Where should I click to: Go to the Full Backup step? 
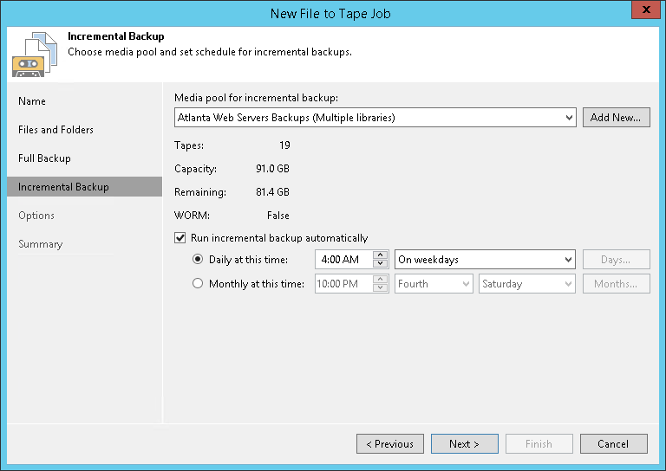pyautogui.click(x=44, y=158)
